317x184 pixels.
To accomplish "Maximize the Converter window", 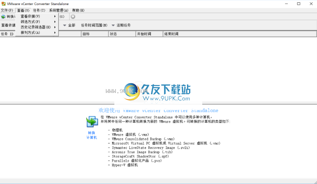I will (x=299, y=4).
